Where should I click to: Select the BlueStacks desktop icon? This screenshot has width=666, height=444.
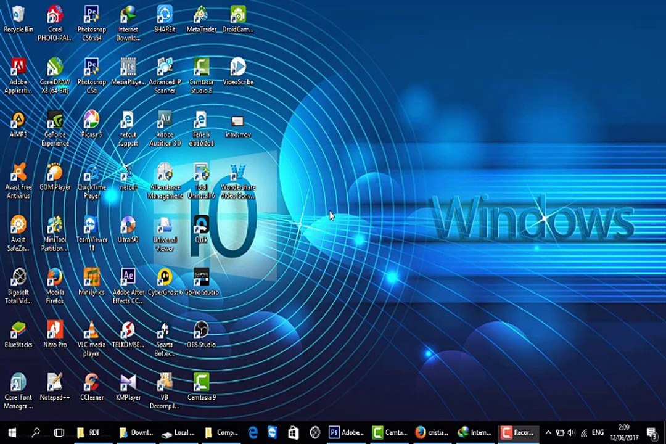pos(18,334)
